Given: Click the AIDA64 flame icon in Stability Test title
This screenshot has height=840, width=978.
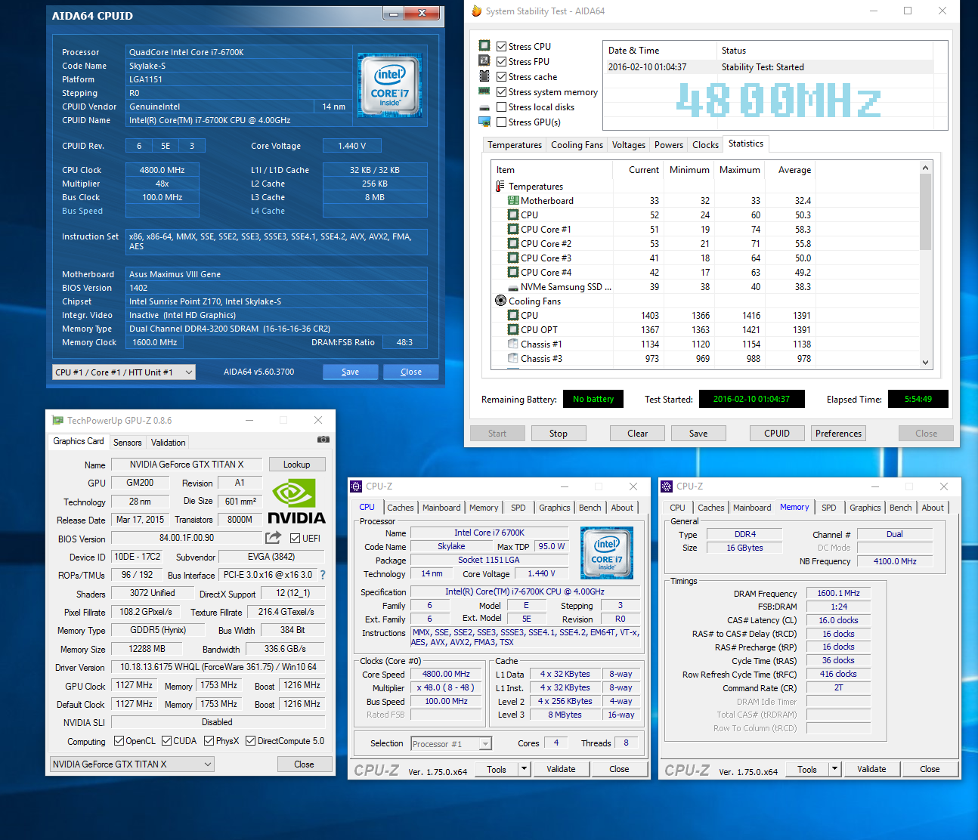Looking at the screenshot, I should [x=476, y=11].
